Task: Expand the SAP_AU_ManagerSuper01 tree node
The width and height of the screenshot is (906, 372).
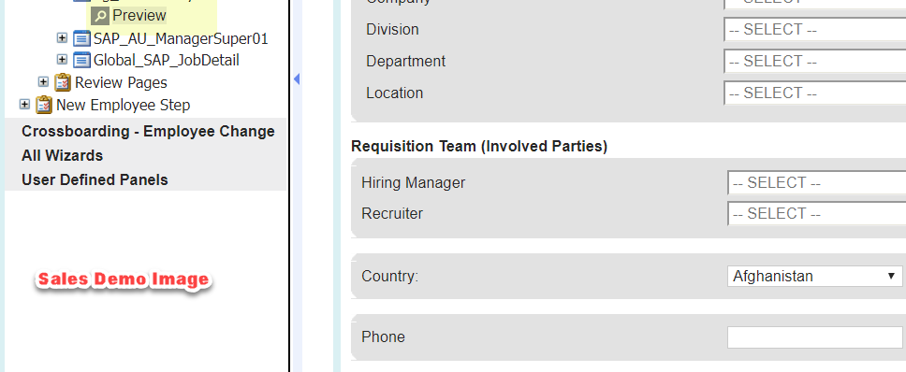Action: [63, 38]
